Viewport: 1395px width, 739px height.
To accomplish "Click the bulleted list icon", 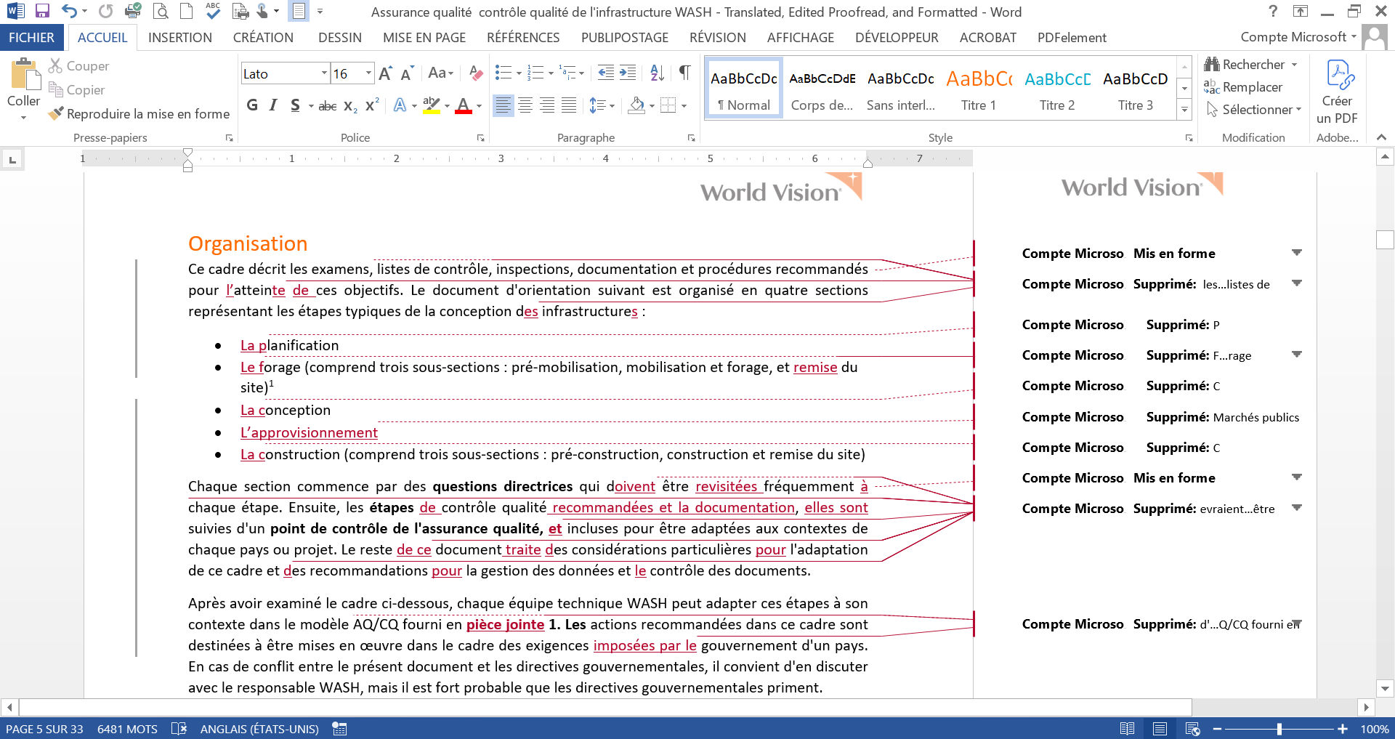I will (x=503, y=73).
